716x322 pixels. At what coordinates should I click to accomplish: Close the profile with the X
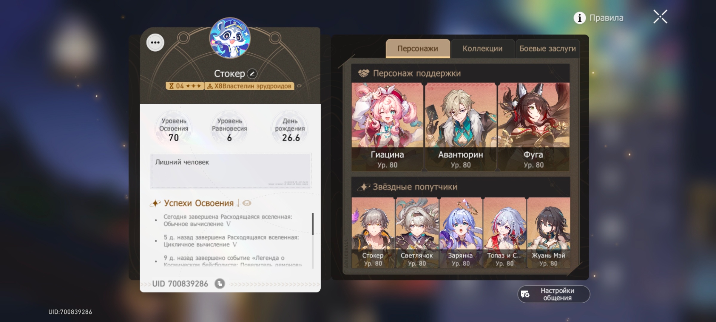pyautogui.click(x=660, y=17)
